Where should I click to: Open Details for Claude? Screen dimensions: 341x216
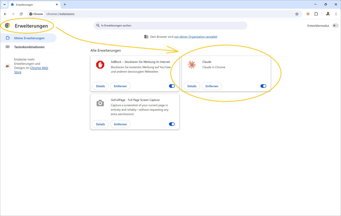pos(191,86)
